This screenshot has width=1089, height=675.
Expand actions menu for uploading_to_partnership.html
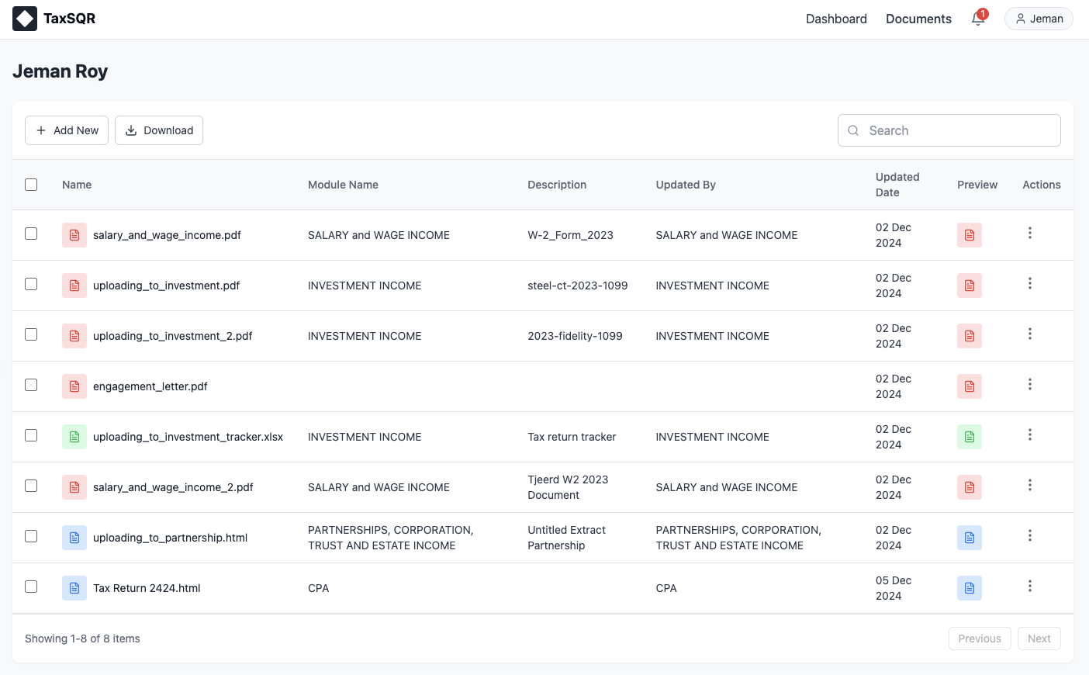1029,535
